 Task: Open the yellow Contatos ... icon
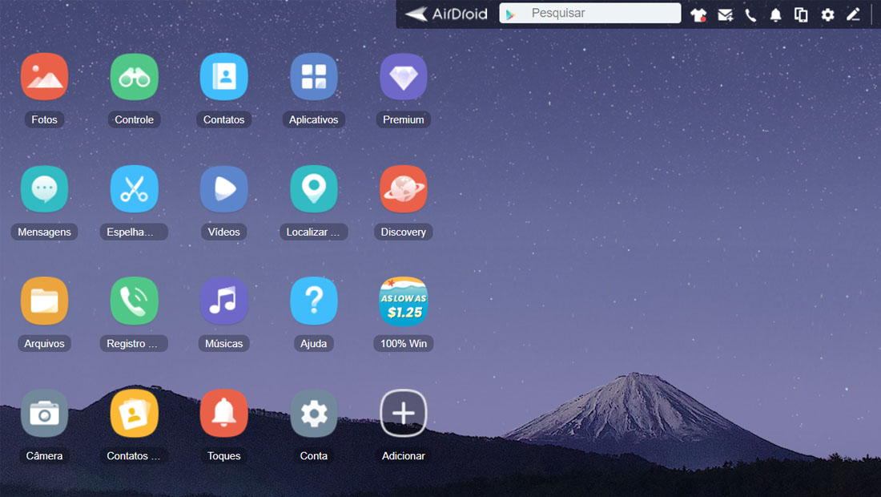[x=135, y=413]
